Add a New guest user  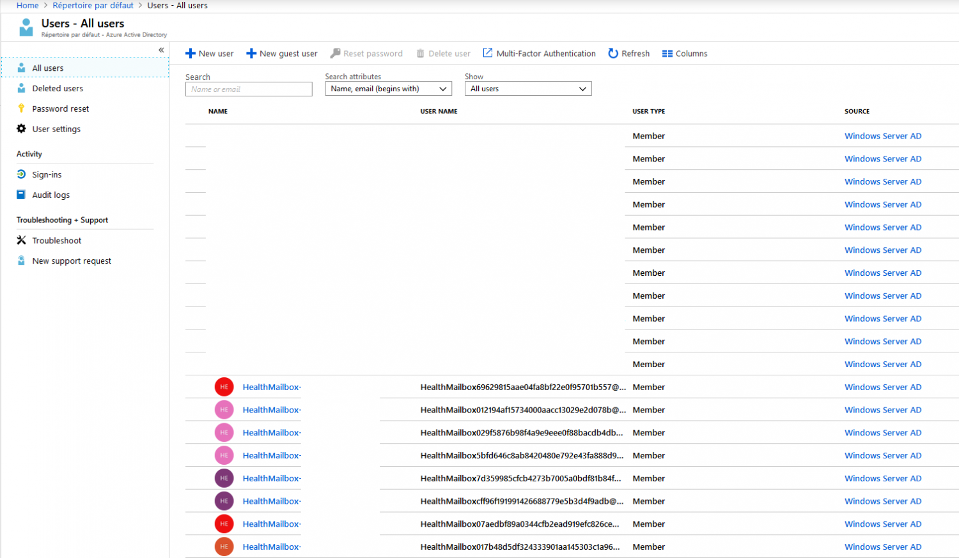[x=282, y=54]
